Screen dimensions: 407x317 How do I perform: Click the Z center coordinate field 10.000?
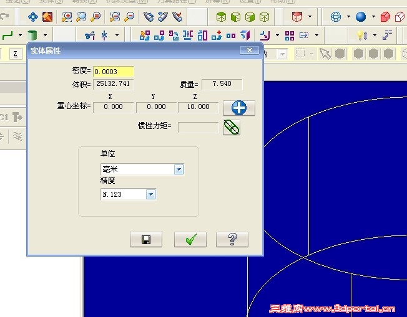point(199,107)
